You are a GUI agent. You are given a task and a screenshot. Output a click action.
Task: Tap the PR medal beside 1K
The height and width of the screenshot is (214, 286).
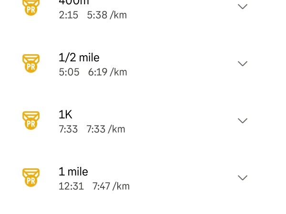(31, 120)
